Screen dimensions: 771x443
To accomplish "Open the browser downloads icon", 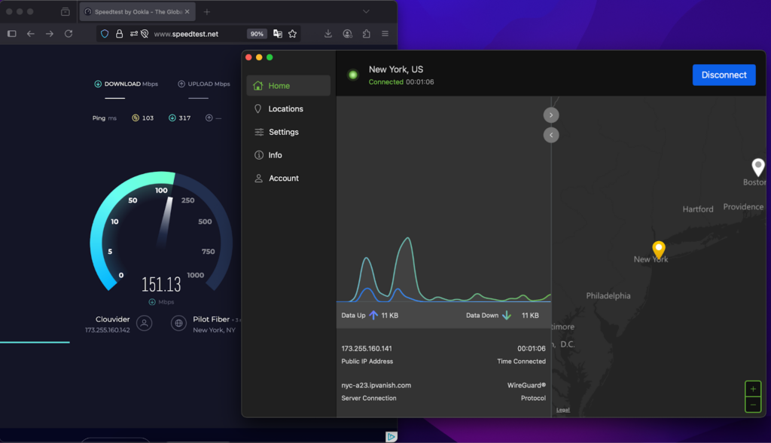I will (x=328, y=33).
